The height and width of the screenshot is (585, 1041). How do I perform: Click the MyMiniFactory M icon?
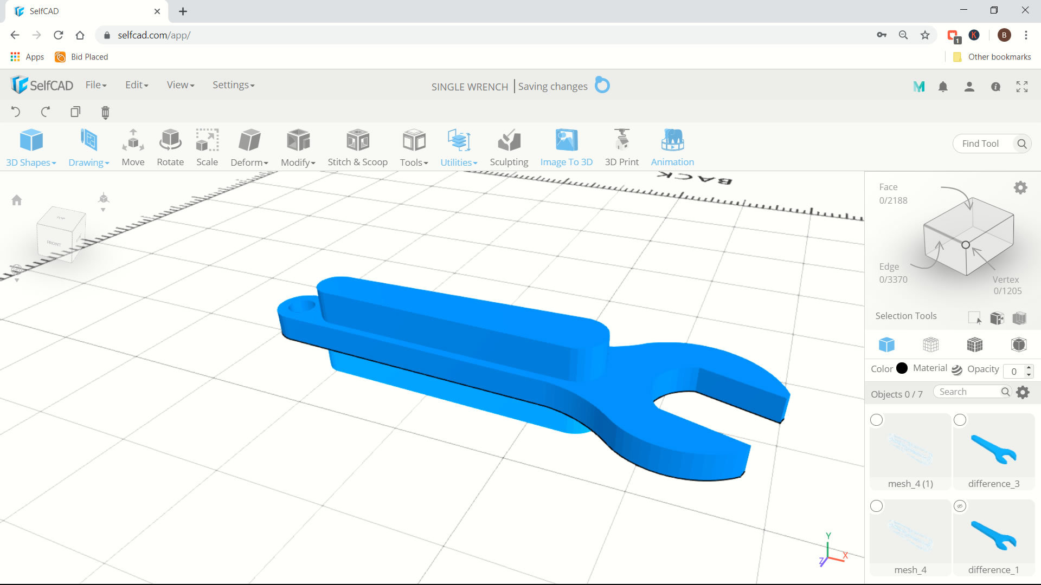click(918, 87)
